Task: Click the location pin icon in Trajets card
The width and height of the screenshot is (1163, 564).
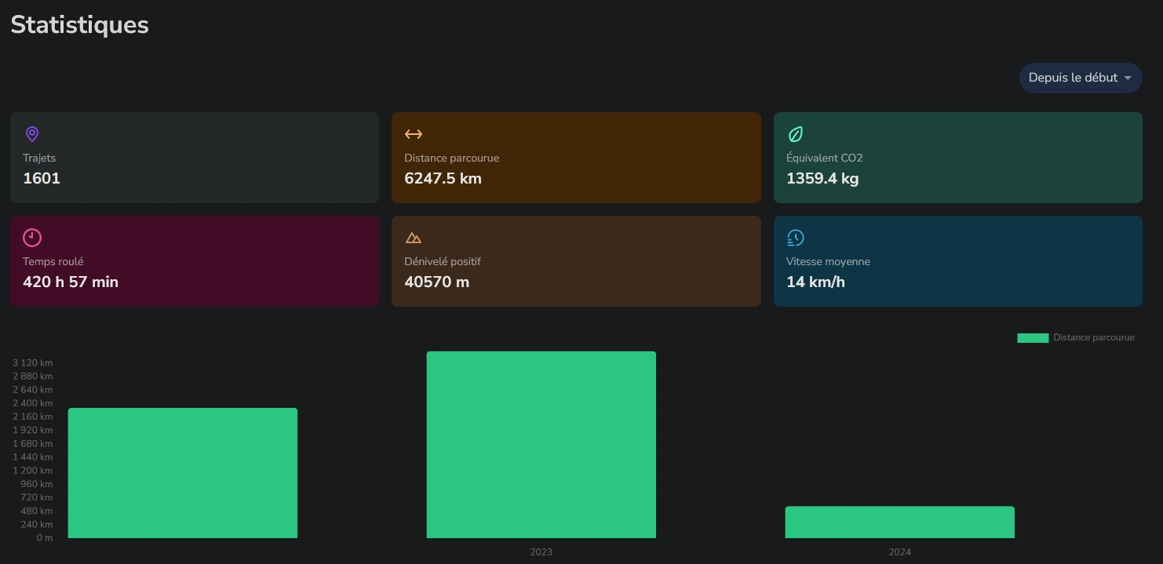Action: tap(32, 134)
